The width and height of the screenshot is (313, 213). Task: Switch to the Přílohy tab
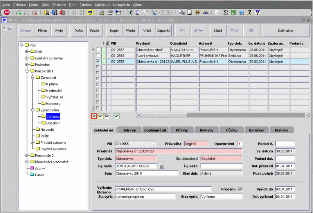(x=181, y=130)
